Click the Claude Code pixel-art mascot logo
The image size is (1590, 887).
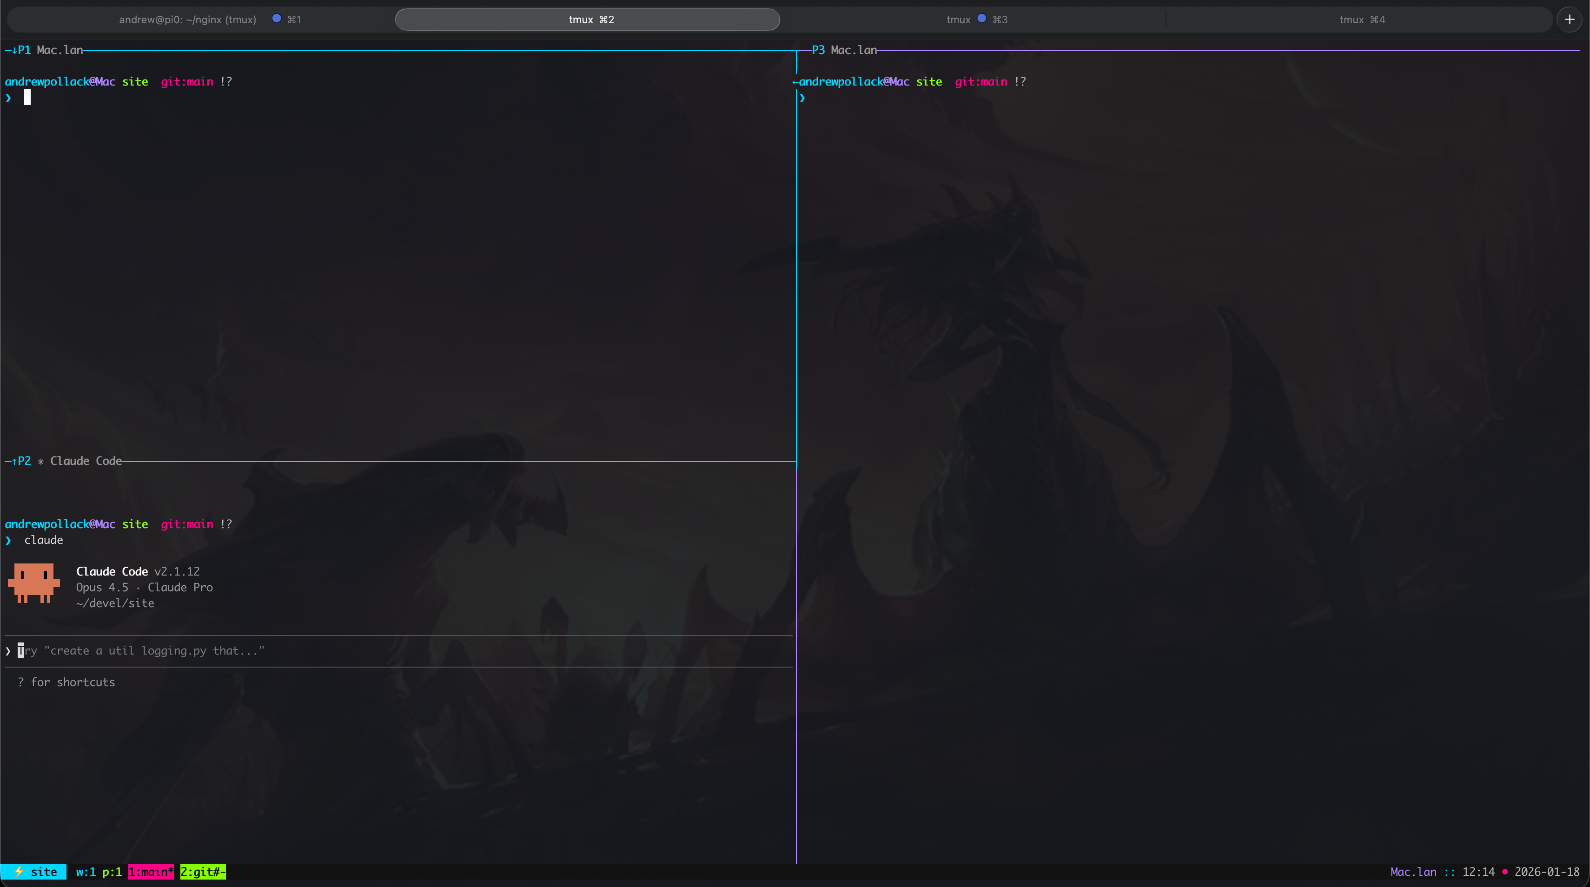coord(34,583)
